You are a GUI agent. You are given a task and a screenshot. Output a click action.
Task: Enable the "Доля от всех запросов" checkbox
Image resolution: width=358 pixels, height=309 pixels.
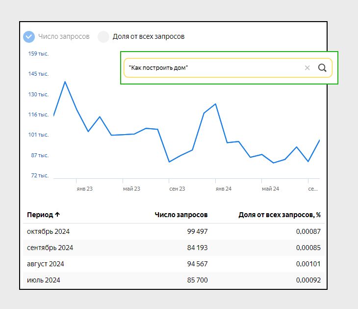tap(103, 36)
